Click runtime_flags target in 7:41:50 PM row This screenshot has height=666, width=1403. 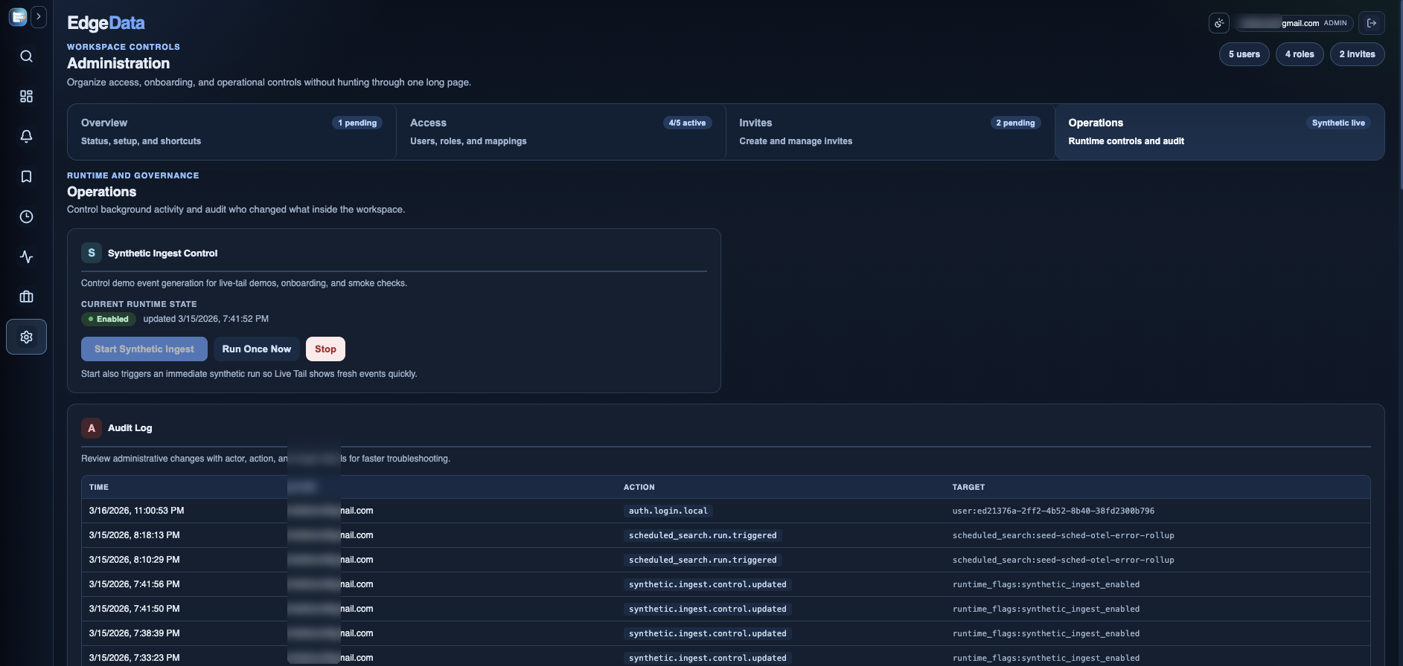click(x=1046, y=609)
